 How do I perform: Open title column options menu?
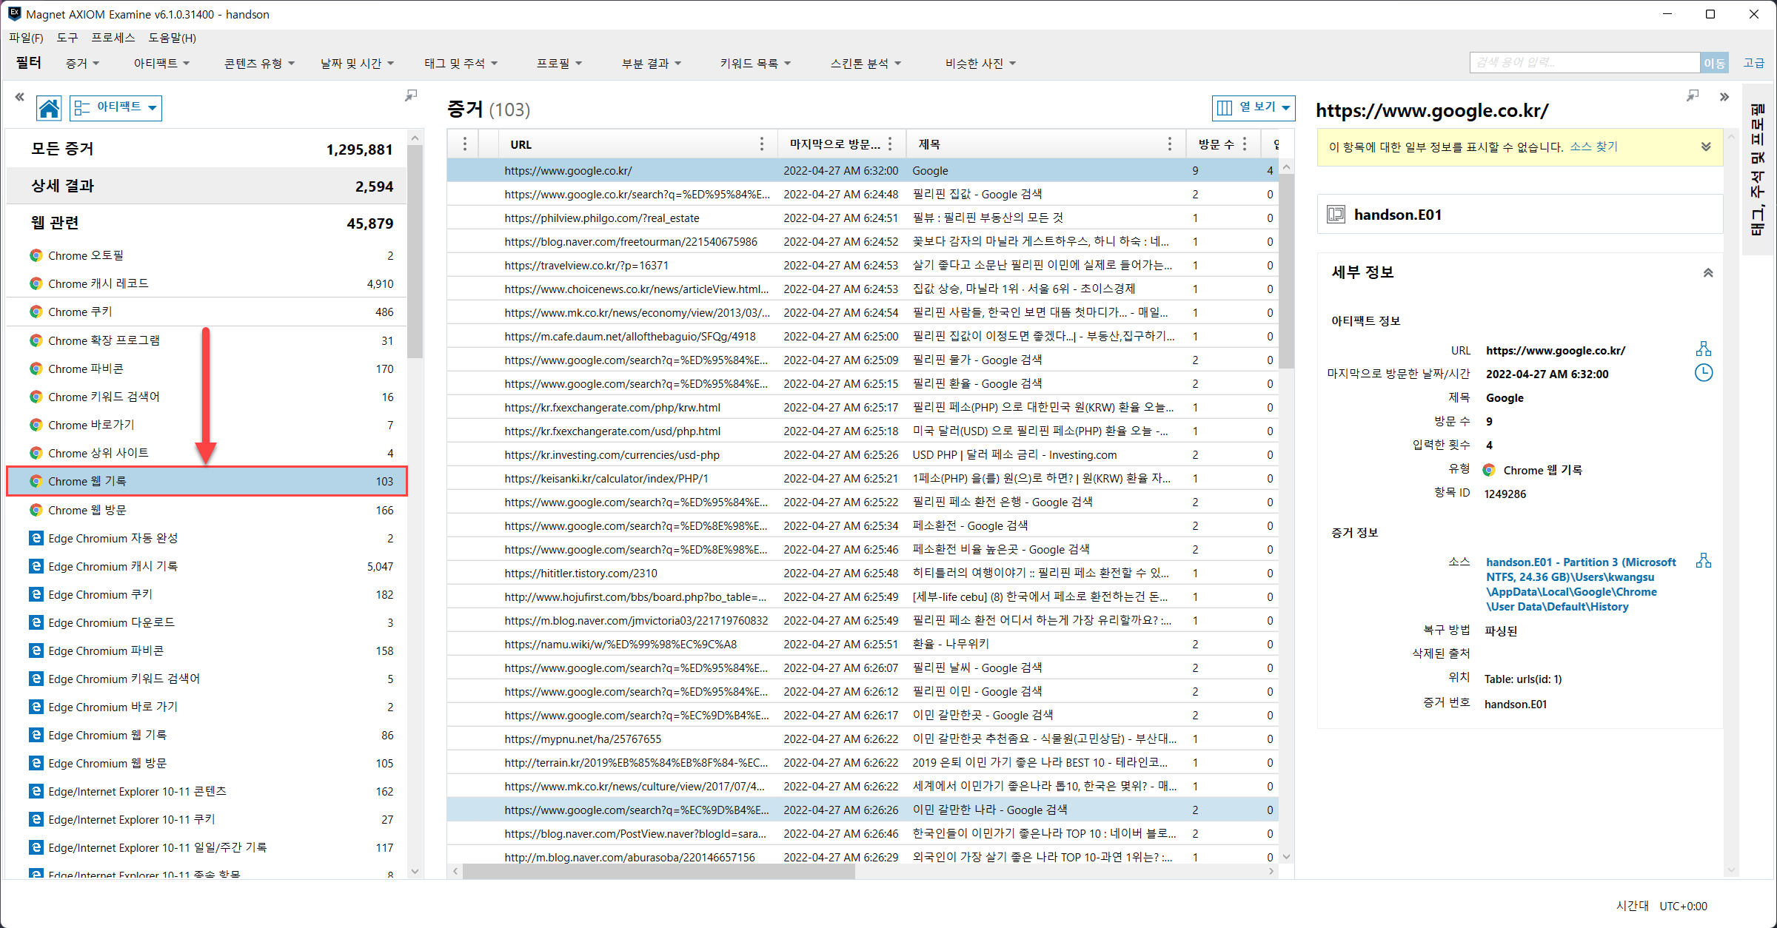pyautogui.click(x=1169, y=144)
